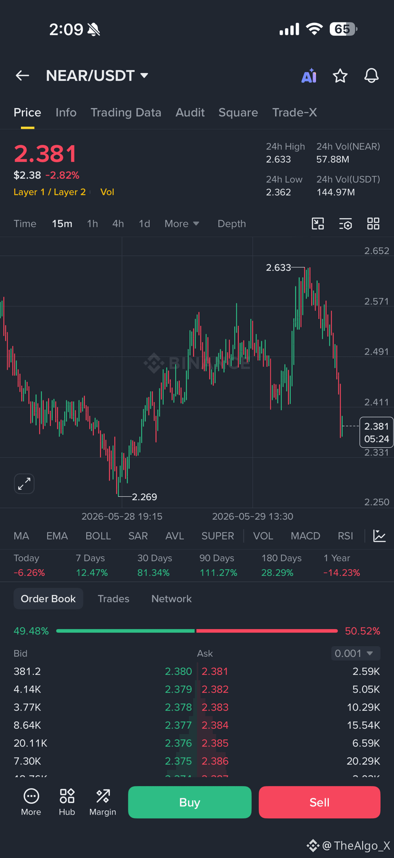This screenshot has height=858, width=394.
Task: Toggle the BOLL indicator
Action: tap(98, 536)
